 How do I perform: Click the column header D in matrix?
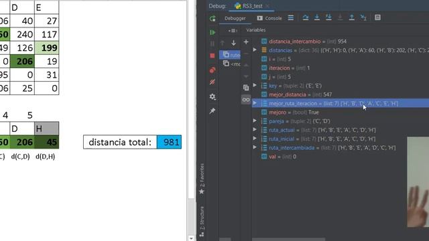[22, 7]
